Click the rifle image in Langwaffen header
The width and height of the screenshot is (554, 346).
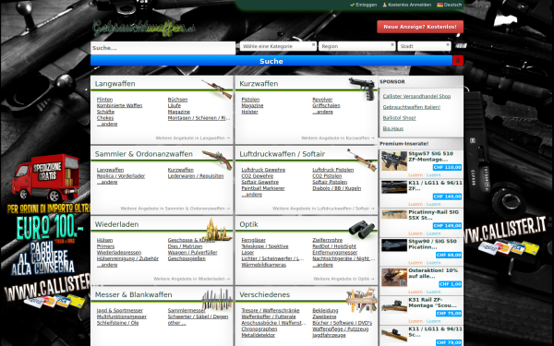tap(217, 89)
